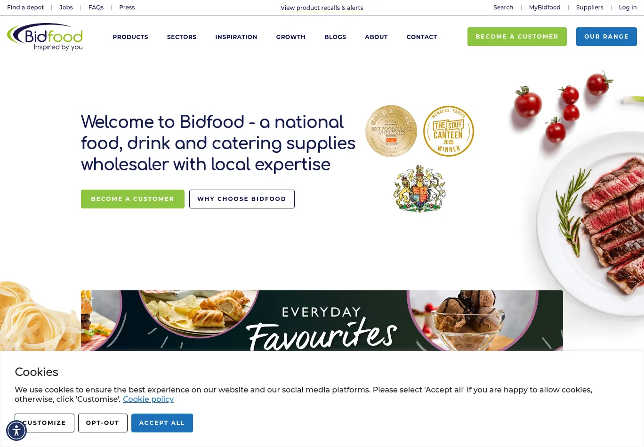Accept all cookies
Viewport: 644px width, 447px height.
pos(162,423)
